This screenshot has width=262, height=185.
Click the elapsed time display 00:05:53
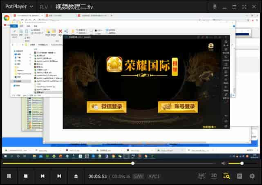point(97,176)
